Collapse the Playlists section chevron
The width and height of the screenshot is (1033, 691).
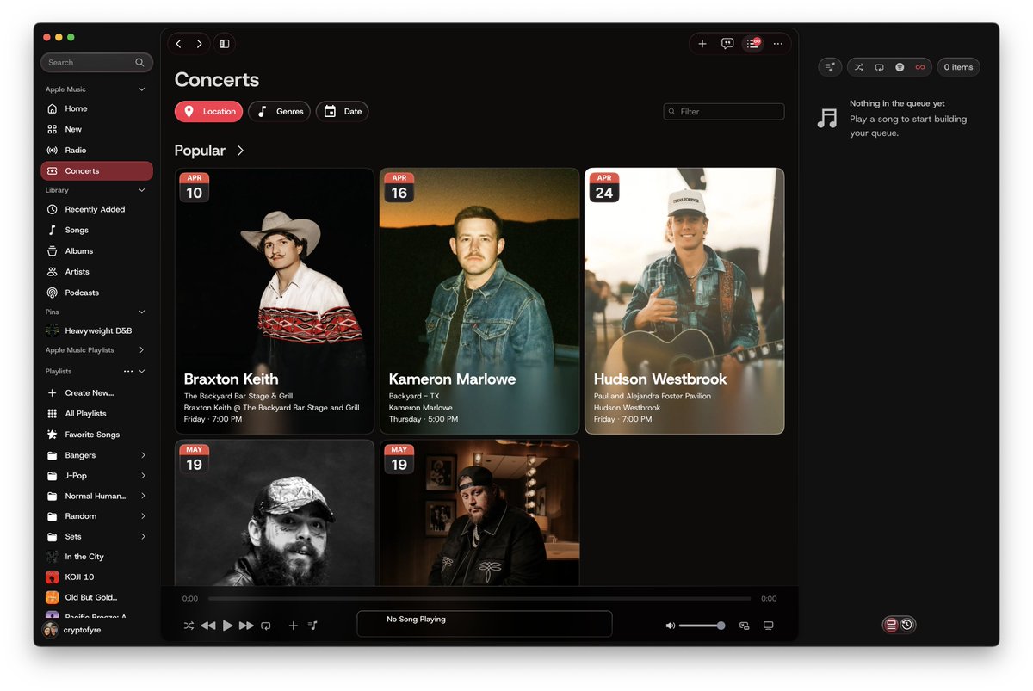(x=142, y=372)
